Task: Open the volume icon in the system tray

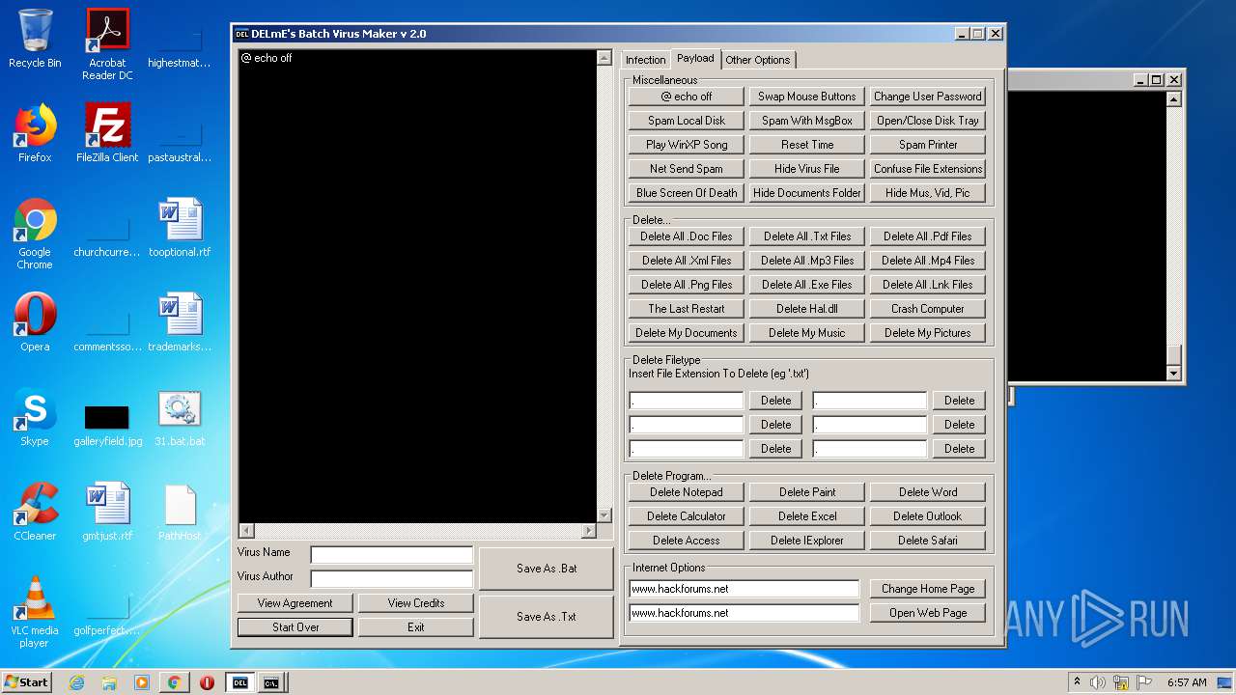Action: (1098, 682)
